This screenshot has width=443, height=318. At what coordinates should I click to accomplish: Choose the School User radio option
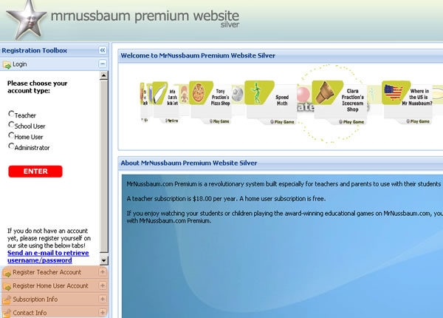tap(11, 126)
